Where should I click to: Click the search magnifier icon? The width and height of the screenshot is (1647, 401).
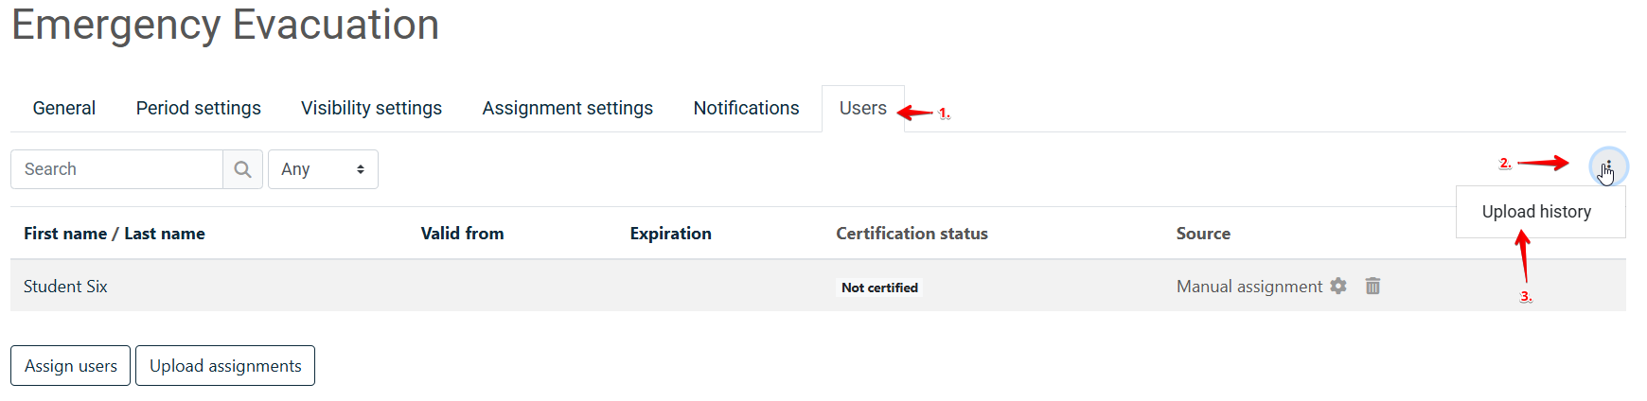point(242,169)
